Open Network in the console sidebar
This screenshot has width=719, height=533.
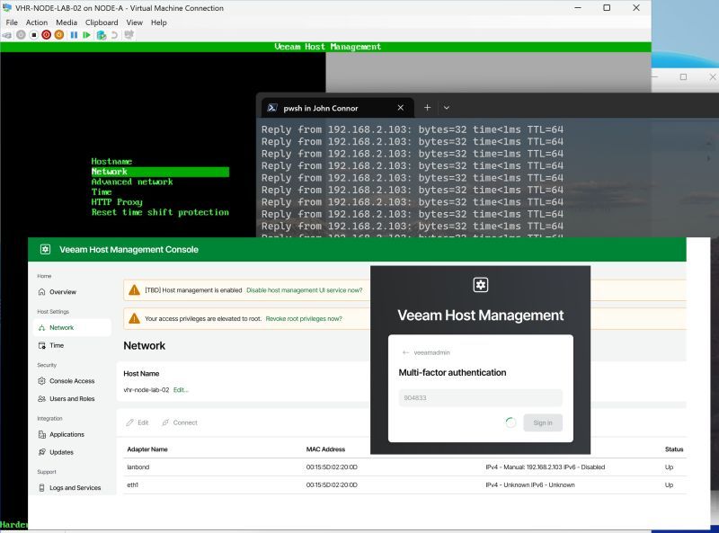pyautogui.click(x=72, y=327)
